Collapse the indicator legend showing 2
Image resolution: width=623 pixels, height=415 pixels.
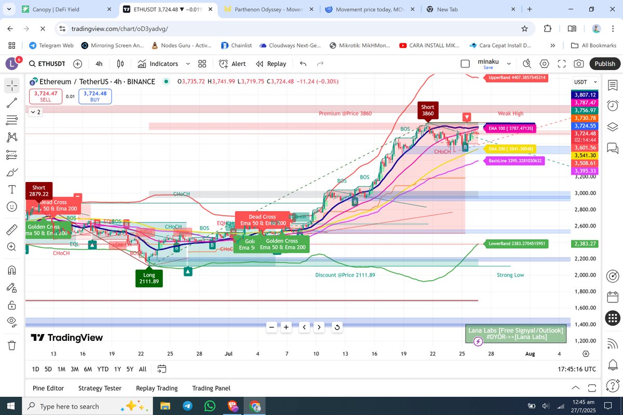[x=35, y=112]
